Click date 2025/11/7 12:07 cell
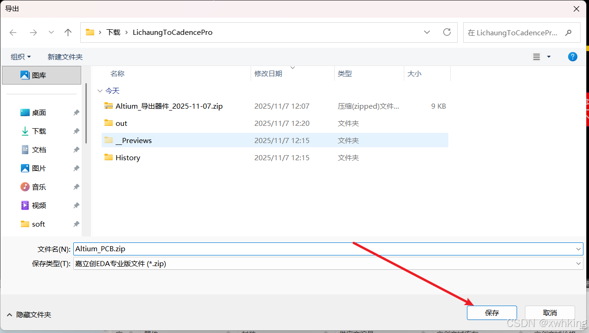Screen dimensions: 589x333 coord(282,106)
